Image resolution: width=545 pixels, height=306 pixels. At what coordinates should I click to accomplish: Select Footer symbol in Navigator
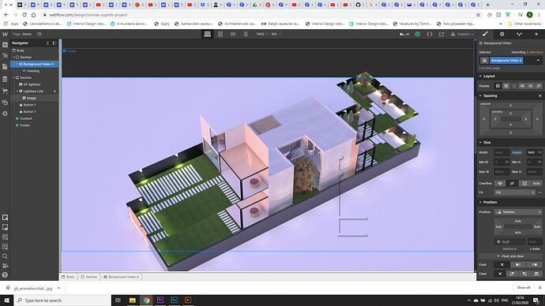pos(24,125)
